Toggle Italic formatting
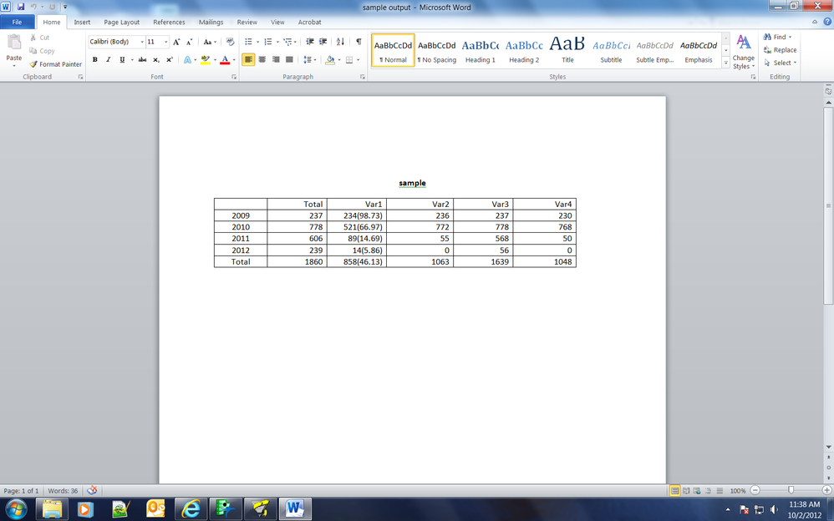 click(x=108, y=60)
